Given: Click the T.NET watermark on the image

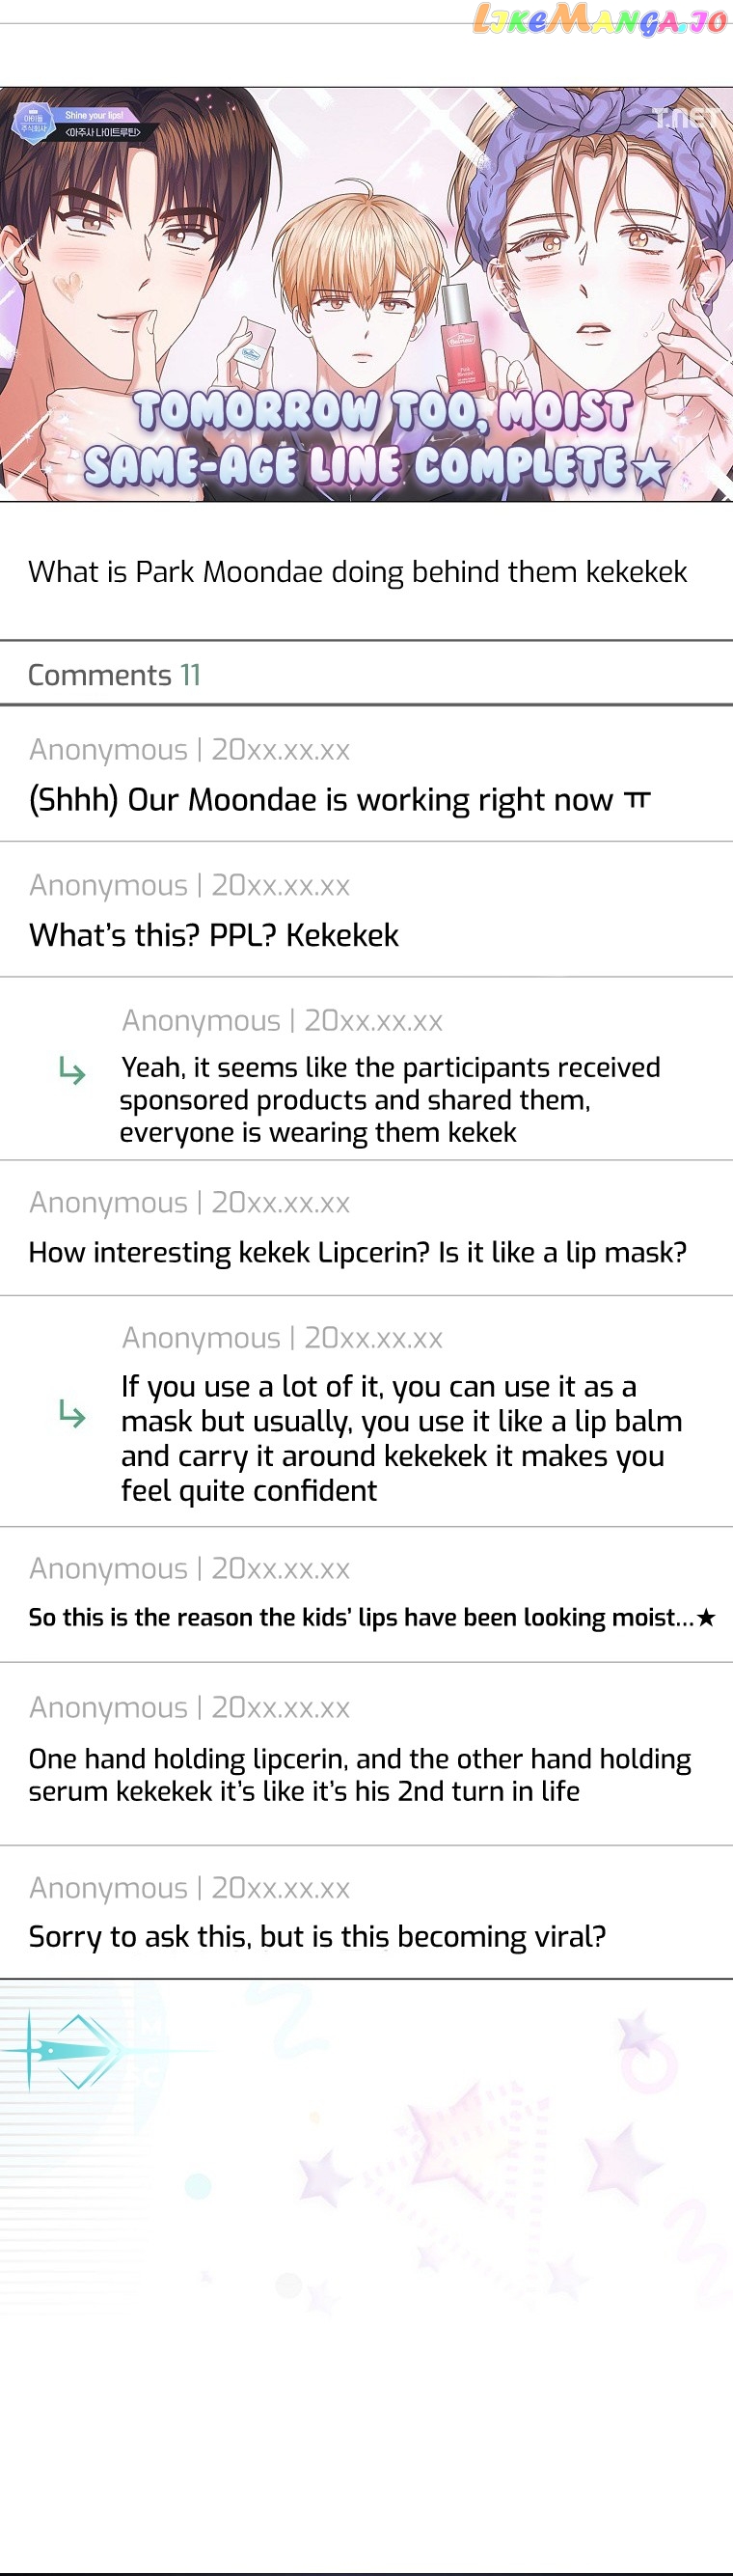Looking at the screenshot, I should [685, 117].
